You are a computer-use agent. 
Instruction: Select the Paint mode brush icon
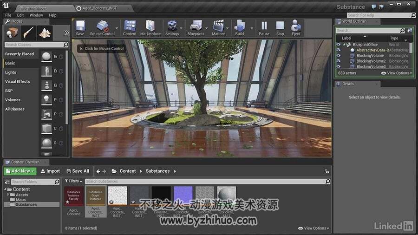28,33
